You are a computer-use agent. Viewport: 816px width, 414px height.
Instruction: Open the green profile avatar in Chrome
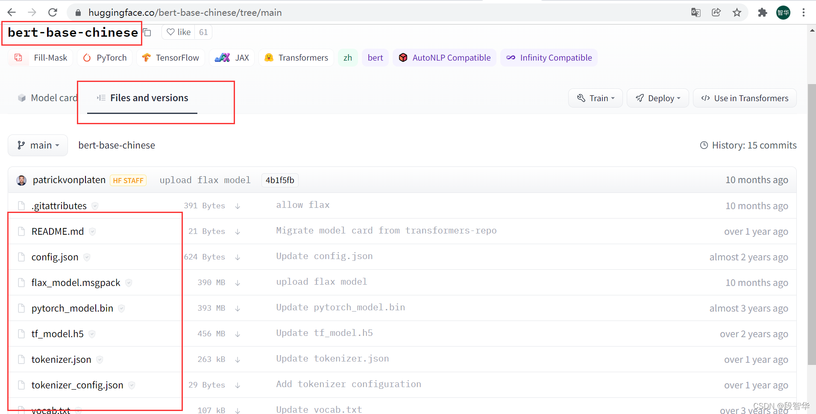point(783,12)
